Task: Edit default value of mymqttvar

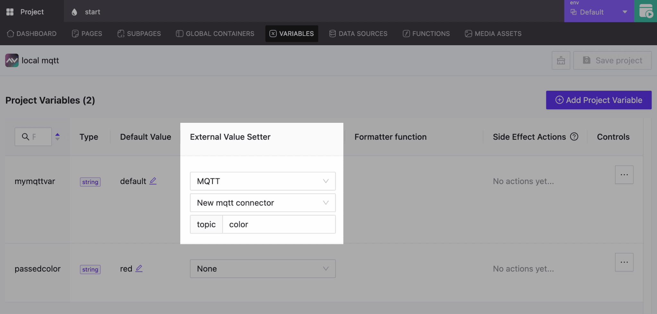Action: point(153,181)
